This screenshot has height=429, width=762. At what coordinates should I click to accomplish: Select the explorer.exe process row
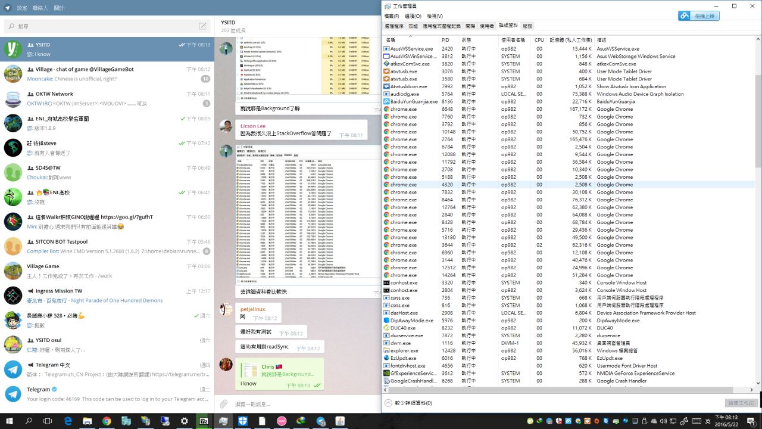pos(404,350)
